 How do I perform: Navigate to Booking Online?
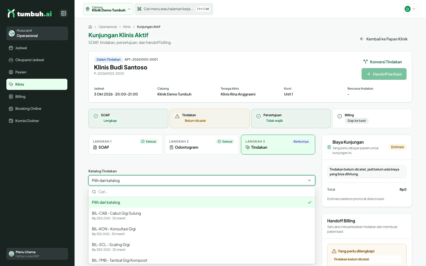[x=37, y=109]
